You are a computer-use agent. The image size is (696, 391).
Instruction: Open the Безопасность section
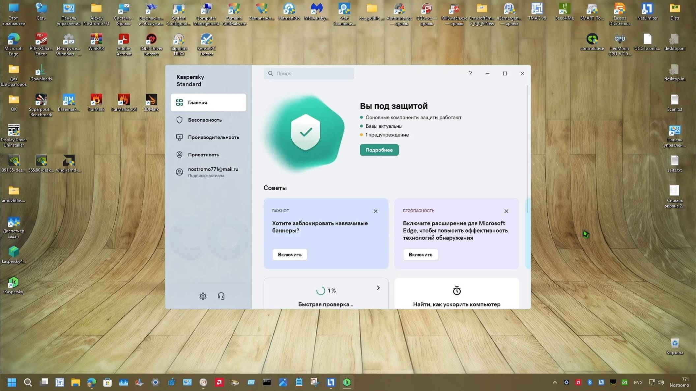pyautogui.click(x=205, y=120)
